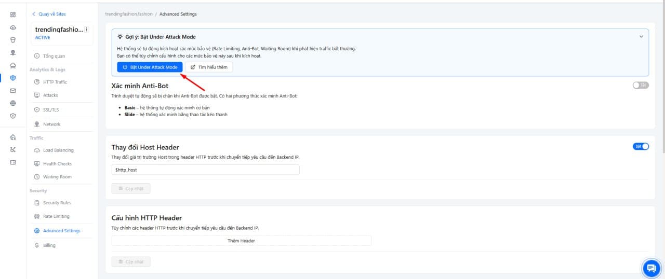Open the database bucket icon in left rail
Viewport: 665px width, 279px height.
pyautogui.click(x=13, y=39)
